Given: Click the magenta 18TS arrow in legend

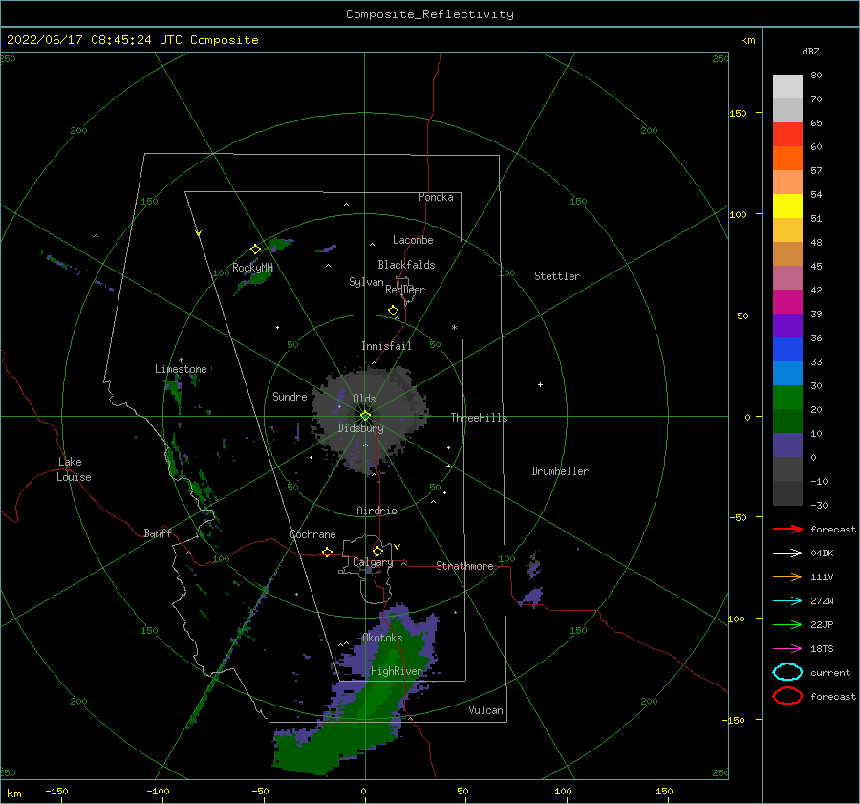Looking at the screenshot, I should [x=787, y=649].
